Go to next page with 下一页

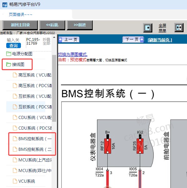click(x=133, y=39)
